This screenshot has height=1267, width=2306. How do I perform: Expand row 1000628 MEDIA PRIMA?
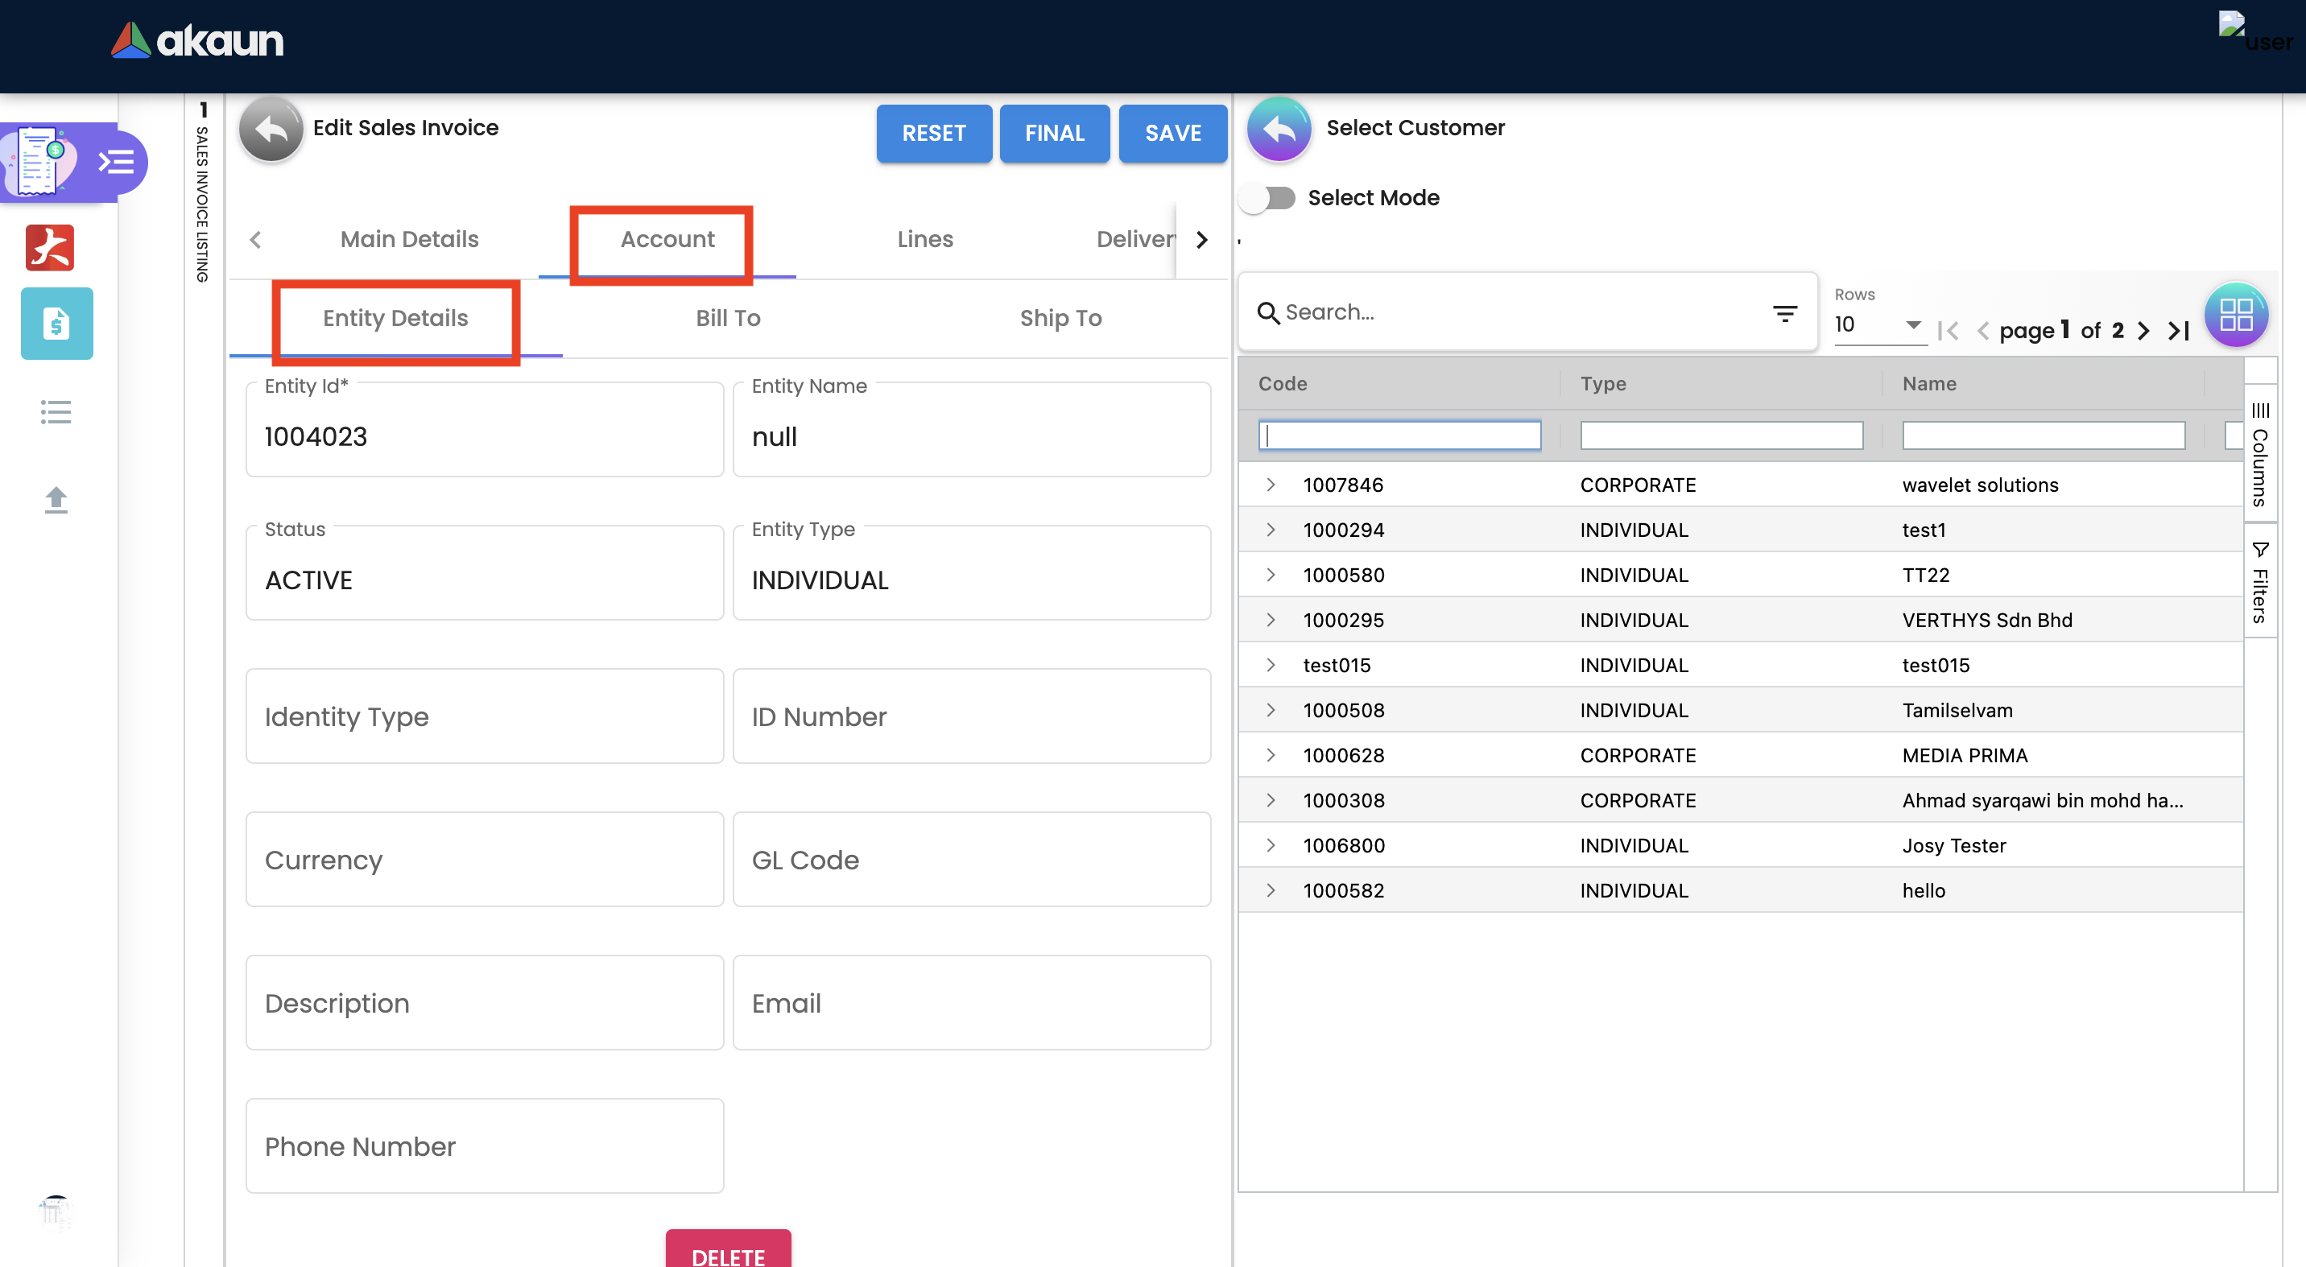click(x=1271, y=755)
